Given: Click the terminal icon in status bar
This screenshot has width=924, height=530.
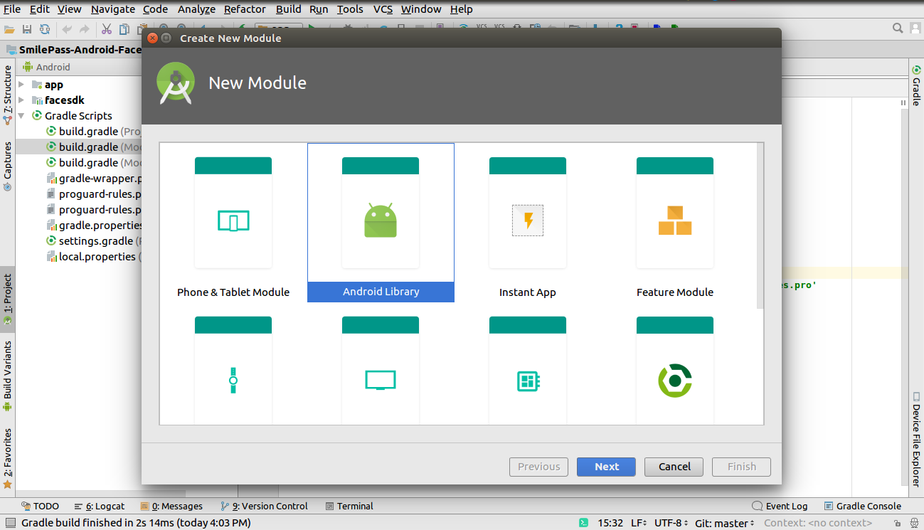Looking at the screenshot, I should click(x=583, y=523).
